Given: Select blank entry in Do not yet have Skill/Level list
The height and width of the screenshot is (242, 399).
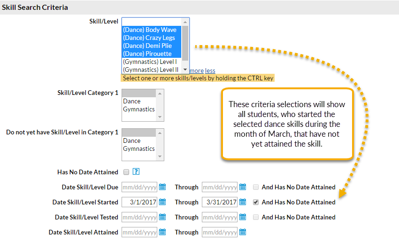Looking at the screenshot, I should pyautogui.click(x=139, y=133).
